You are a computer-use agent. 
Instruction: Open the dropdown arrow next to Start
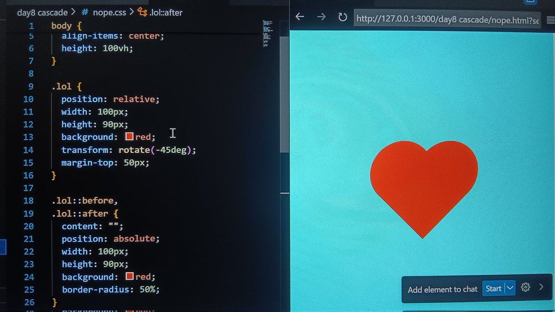[x=510, y=288]
